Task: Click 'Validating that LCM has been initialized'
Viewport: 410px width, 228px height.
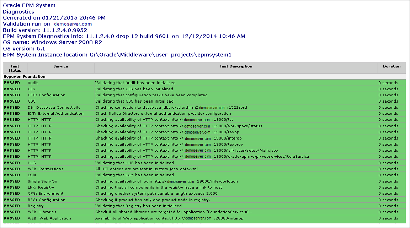Action: coord(134,175)
